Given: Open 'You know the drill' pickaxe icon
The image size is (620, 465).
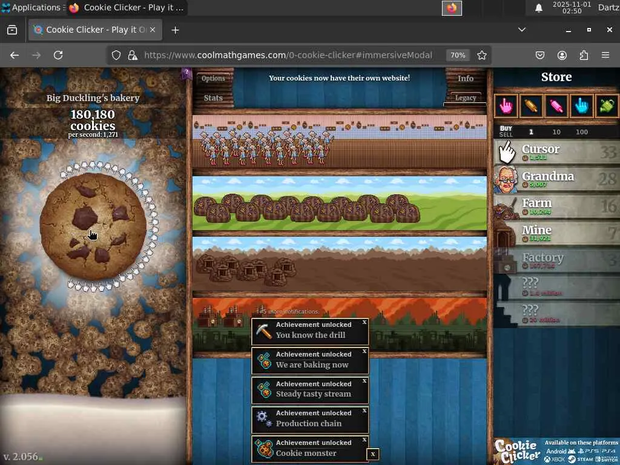Looking at the screenshot, I should click(264, 331).
